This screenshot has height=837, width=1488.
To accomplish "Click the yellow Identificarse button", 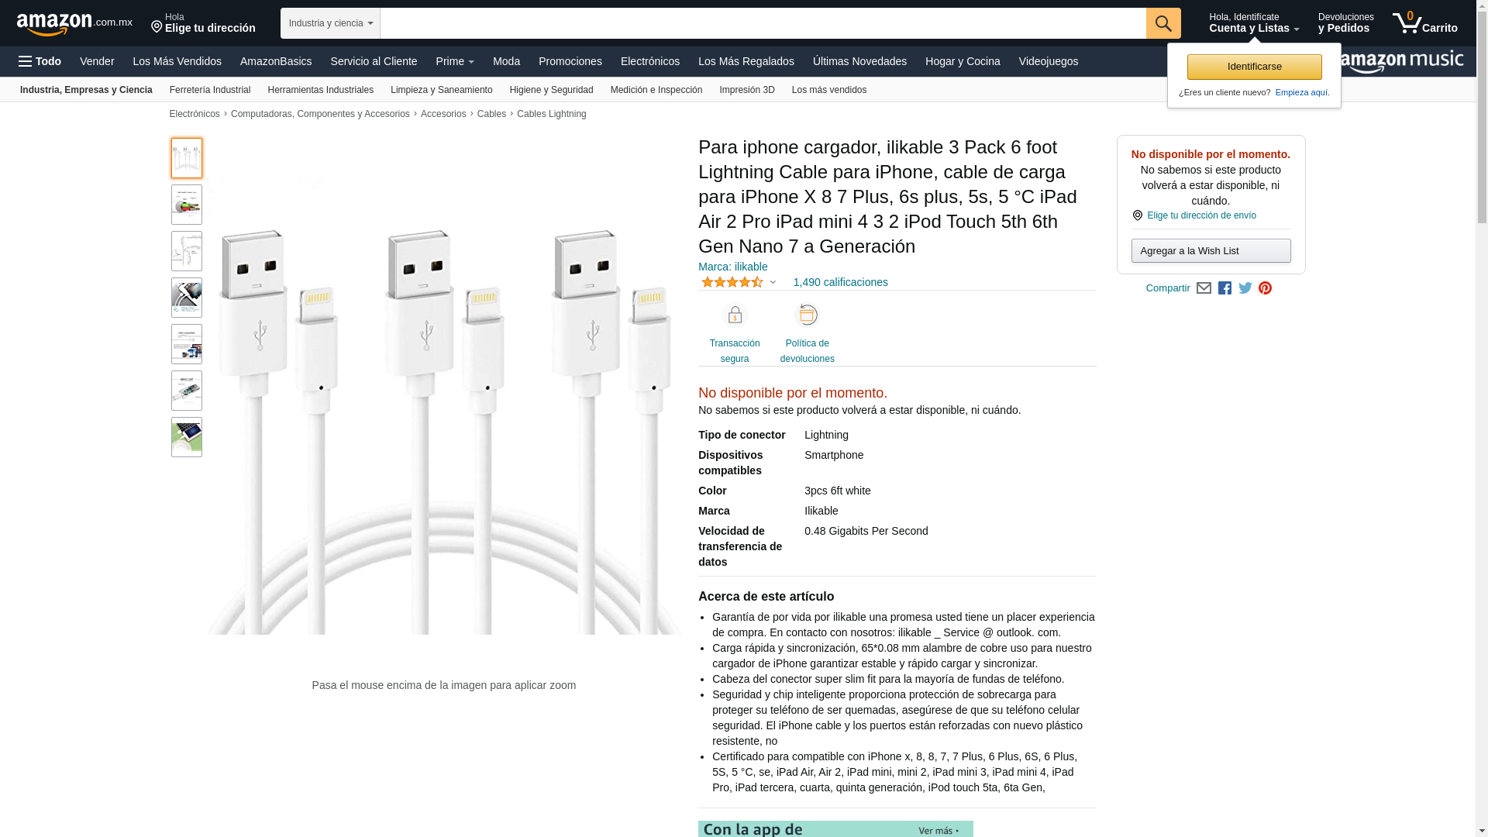I will tap(1255, 67).
